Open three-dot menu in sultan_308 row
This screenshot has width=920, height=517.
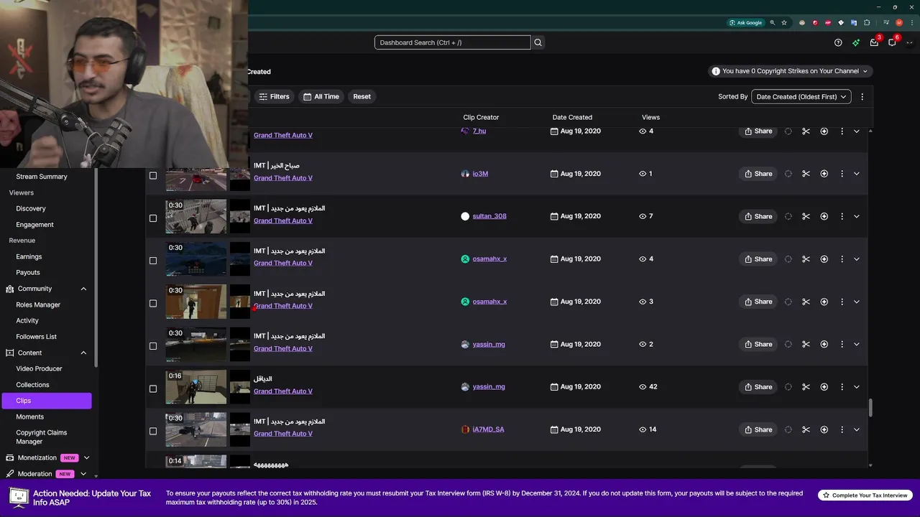point(842,216)
